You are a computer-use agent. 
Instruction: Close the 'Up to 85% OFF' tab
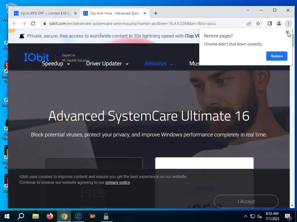click(x=75, y=13)
